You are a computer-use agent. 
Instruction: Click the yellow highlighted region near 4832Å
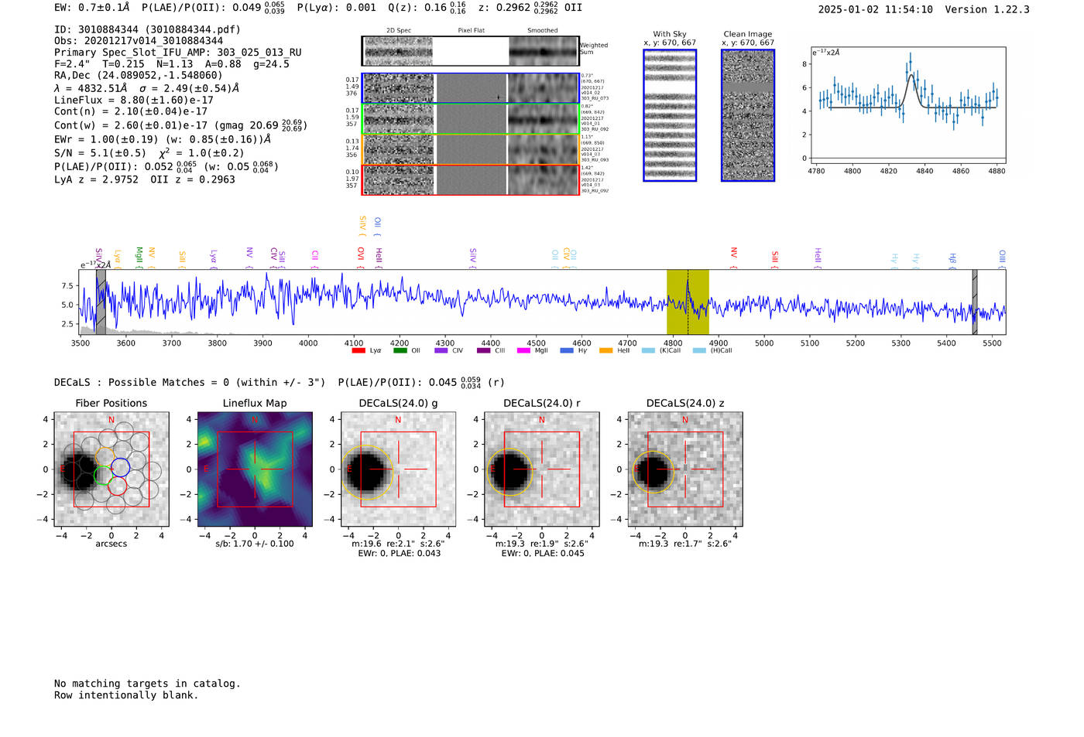click(688, 302)
